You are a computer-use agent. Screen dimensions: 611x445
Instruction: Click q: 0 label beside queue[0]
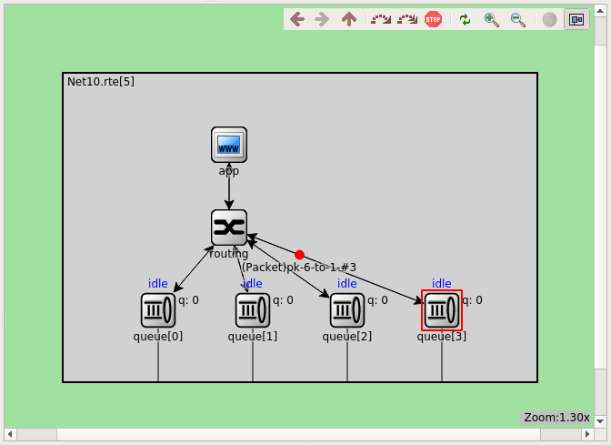[188, 300]
